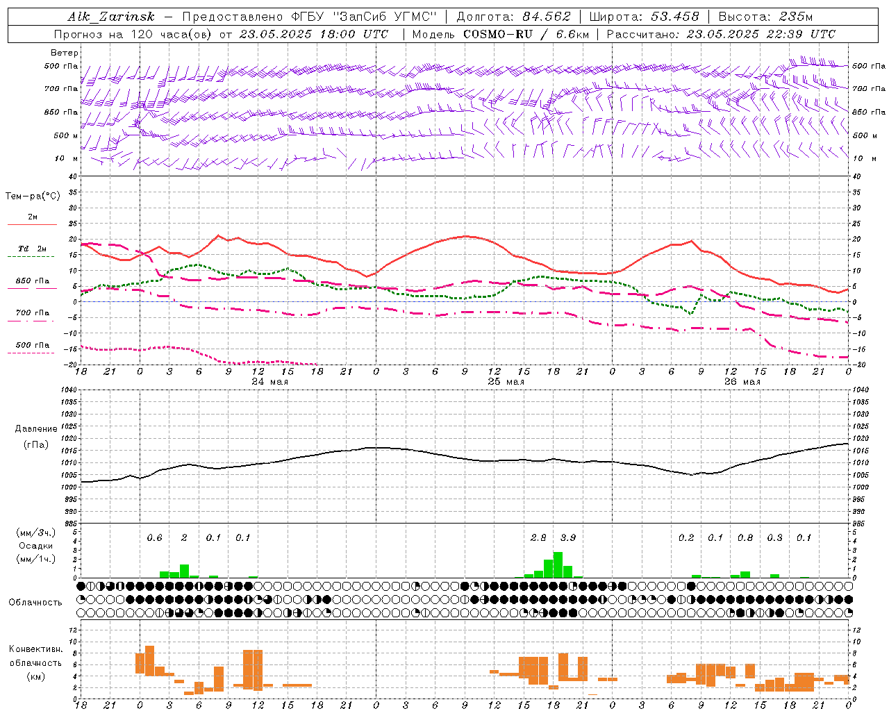
Task: Click the Прогноз на 120 часа(ов) text
Action: tap(133, 34)
